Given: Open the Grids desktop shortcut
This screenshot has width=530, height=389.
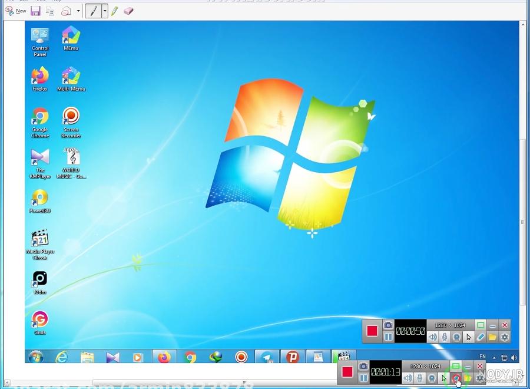Looking at the screenshot, I should pos(40,323).
